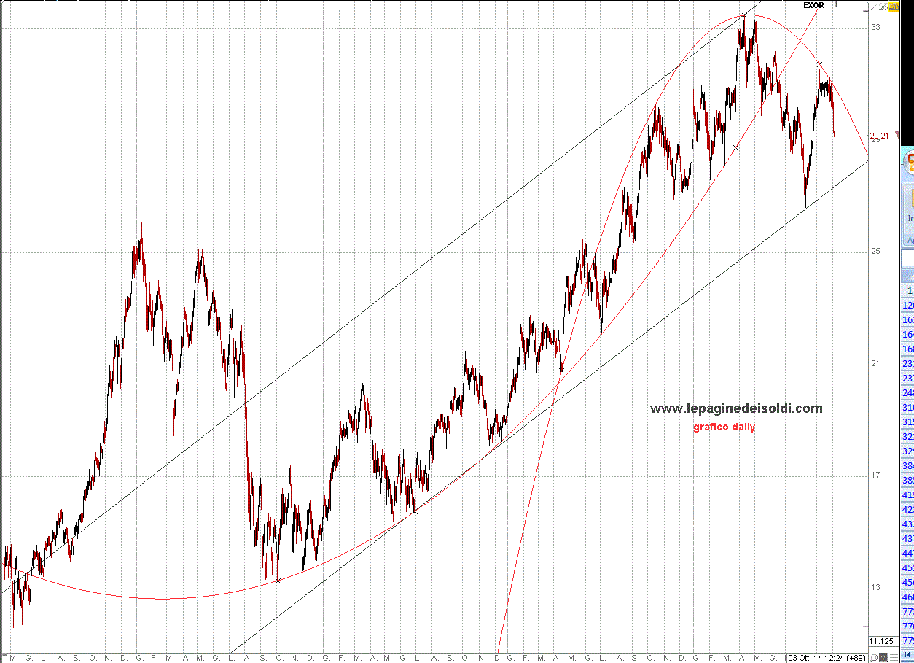Click the 13 price level on axis
The height and width of the screenshot is (663, 914).
[875, 587]
